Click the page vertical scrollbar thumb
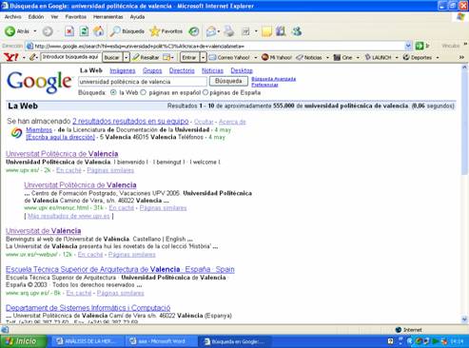469x348 pixels. click(x=464, y=123)
